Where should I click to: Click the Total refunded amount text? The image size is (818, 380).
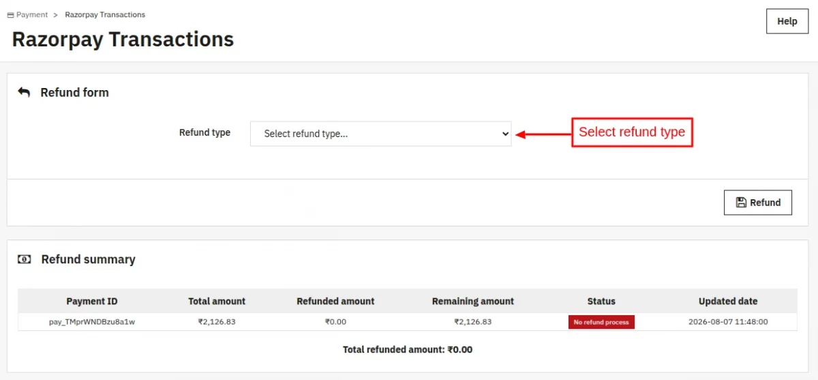tap(408, 349)
